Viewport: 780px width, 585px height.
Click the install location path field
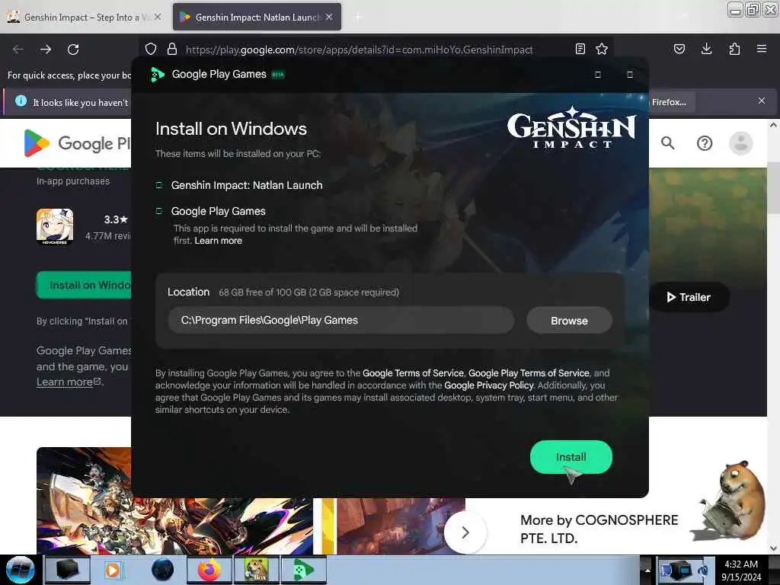pos(340,320)
